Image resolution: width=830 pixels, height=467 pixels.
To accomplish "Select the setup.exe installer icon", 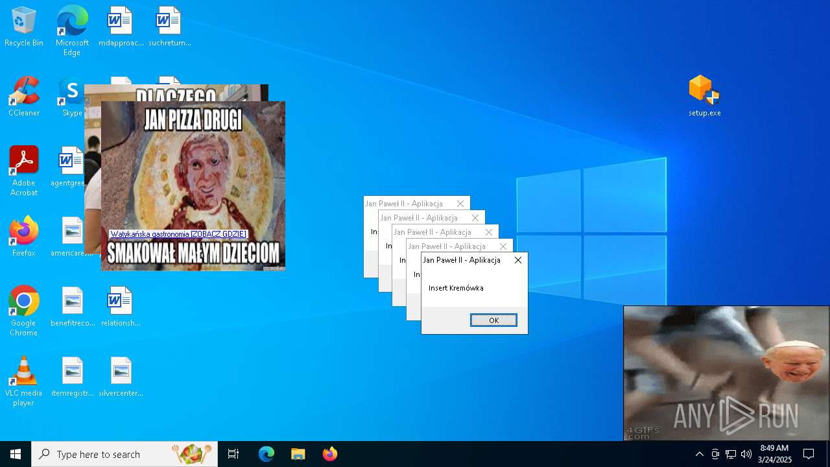I will point(705,97).
